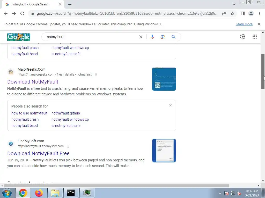Open the Google apps grid
This screenshot has height=198, width=265.
tap(255, 37)
